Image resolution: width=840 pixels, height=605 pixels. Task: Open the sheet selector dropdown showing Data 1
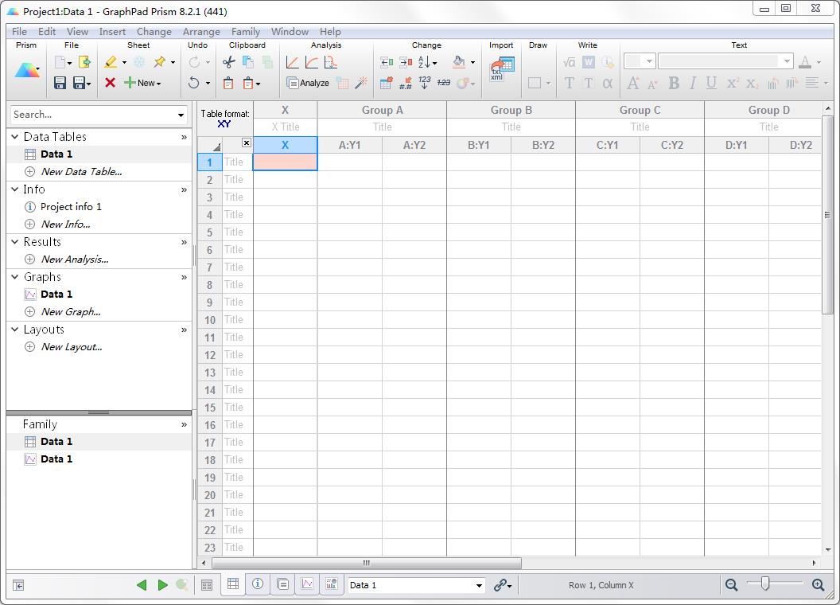(480, 586)
